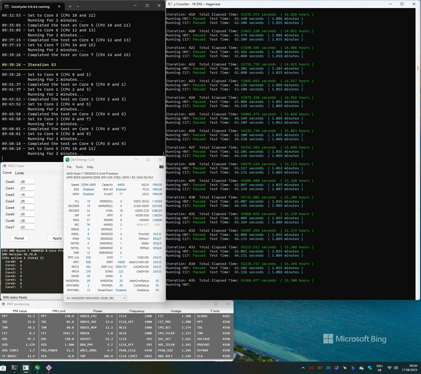Viewport: 421px width, 374px height.
Task: Click the y-Cruncher window title icon
Action: coord(170,4)
